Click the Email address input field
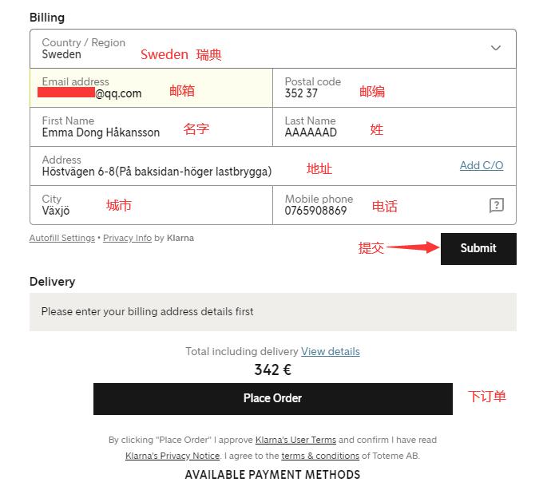This screenshot has width=547, height=486. (152, 88)
